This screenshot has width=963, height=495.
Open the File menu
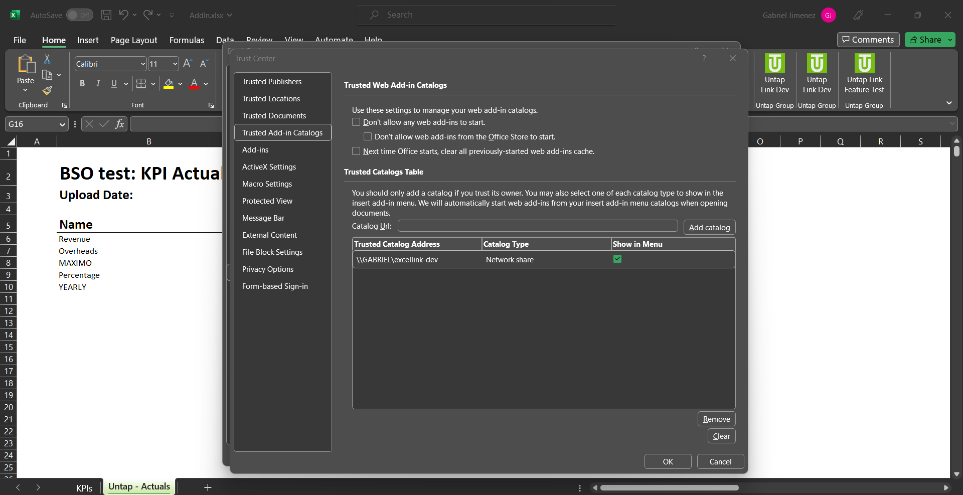click(x=20, y=40)
